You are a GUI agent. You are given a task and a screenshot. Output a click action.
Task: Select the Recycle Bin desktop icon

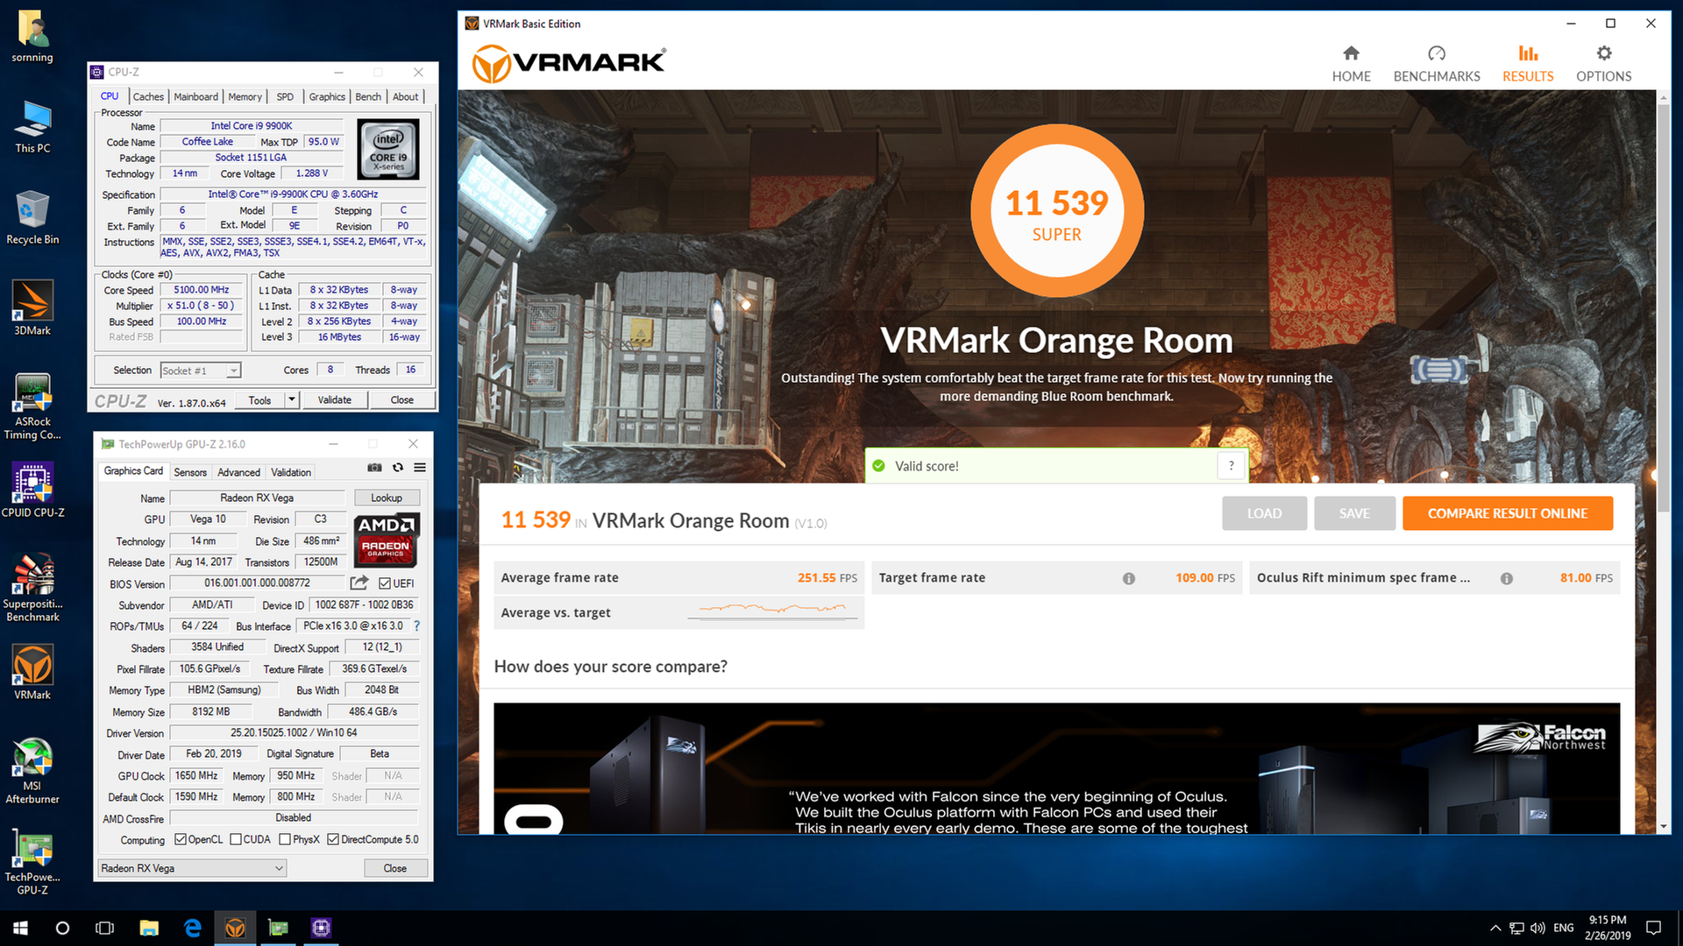[x=32, y=218]
